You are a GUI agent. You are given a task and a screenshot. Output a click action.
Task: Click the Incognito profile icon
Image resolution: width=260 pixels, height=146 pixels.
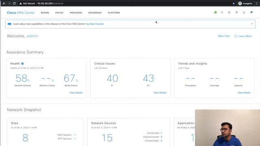click(240, 3)
